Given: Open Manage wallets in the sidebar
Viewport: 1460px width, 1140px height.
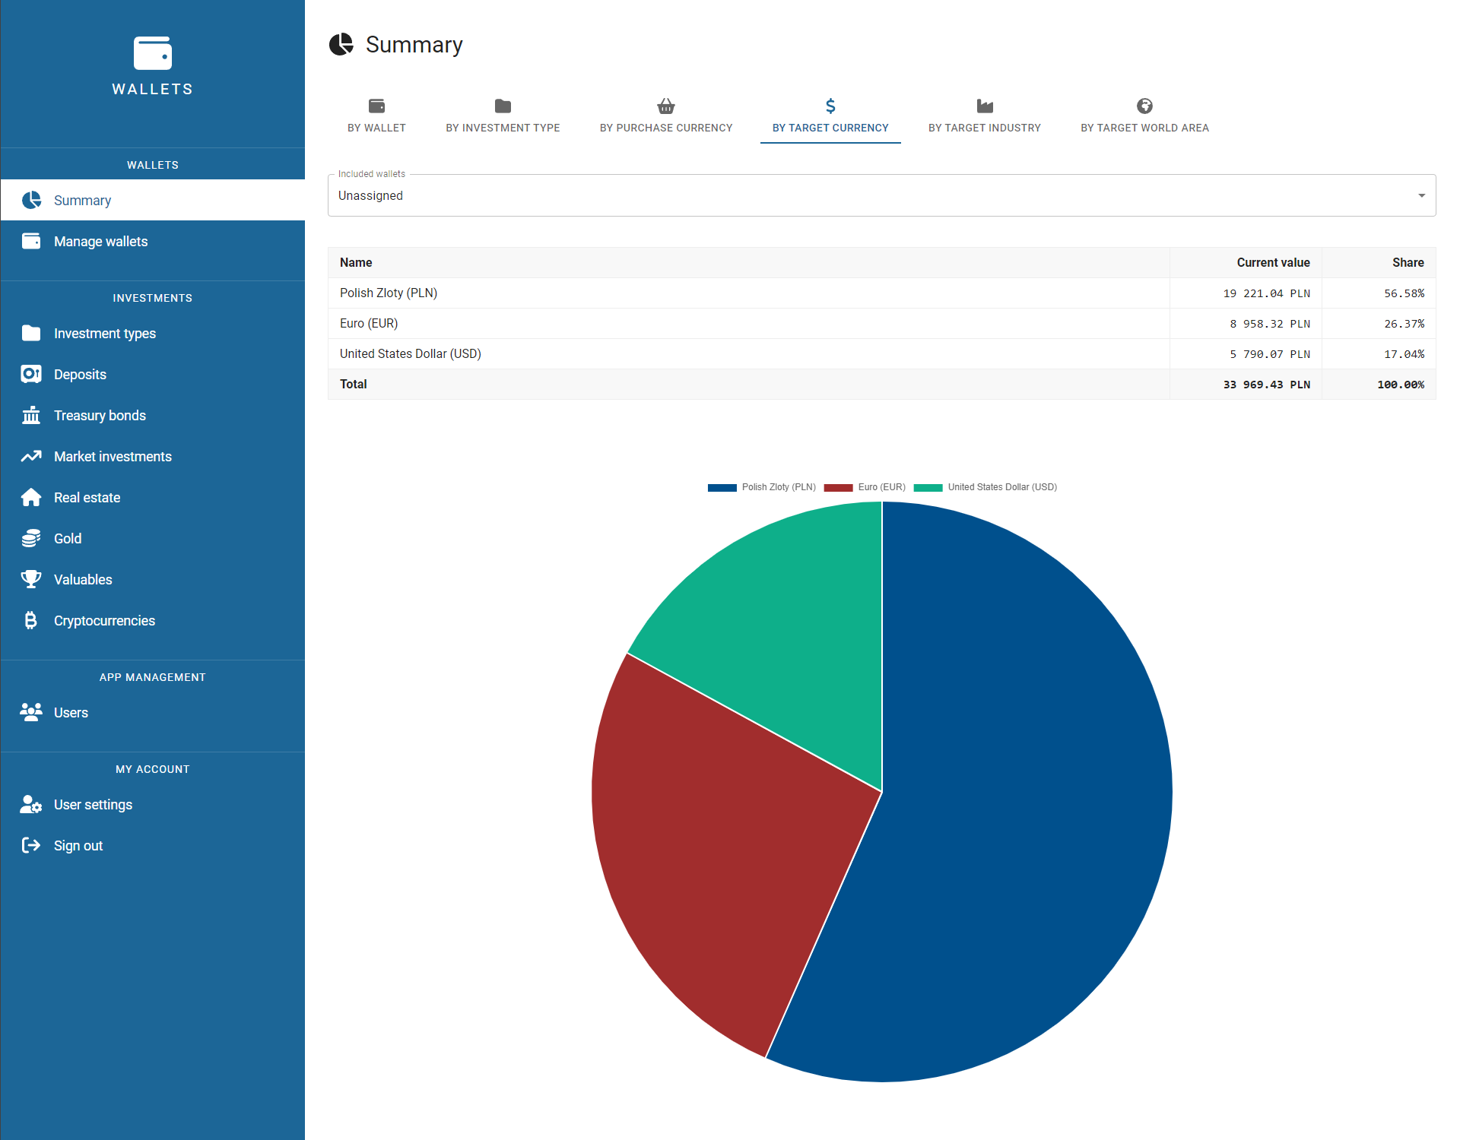Looking at the screenshot, I should (152, 241).
